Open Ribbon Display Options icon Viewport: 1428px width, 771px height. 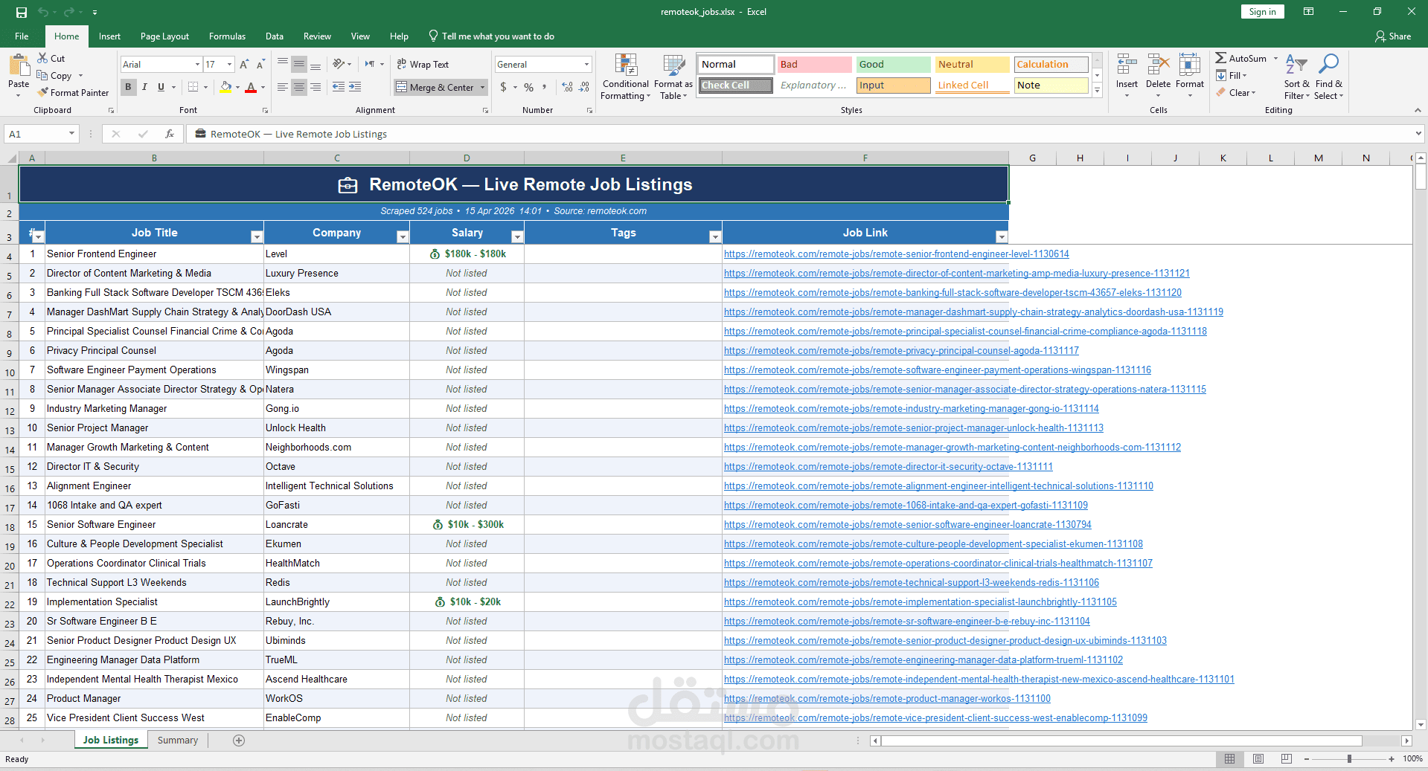point(1308,12)
